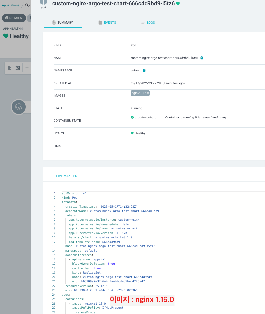The height and width of the screenshot is (314, 265).
Task: Open the EVENTS tab
Action: pos(107,23)
